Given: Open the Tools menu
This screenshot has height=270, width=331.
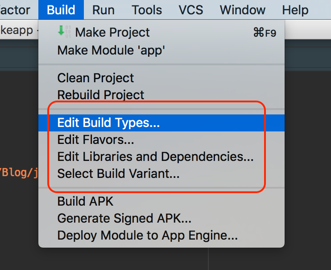Looking at the screenshot, I should point(146,9).
